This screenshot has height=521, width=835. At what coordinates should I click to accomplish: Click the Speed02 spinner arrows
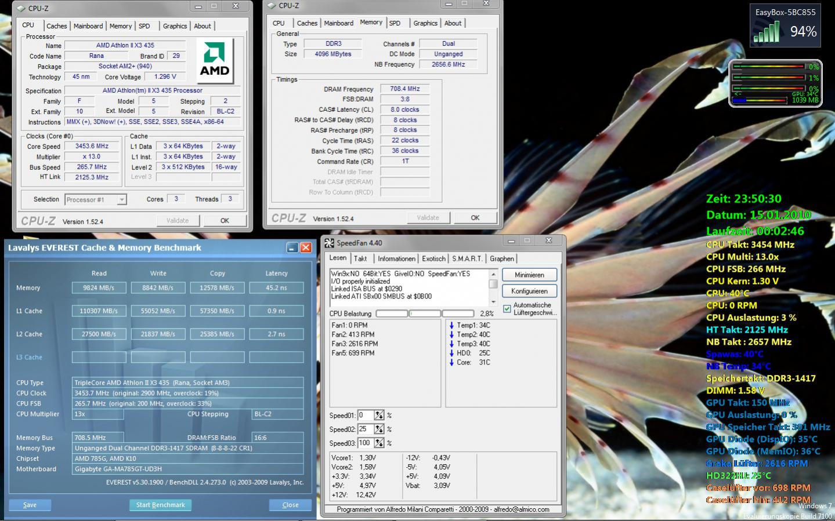pyautogui.click(x=379, y=429)
